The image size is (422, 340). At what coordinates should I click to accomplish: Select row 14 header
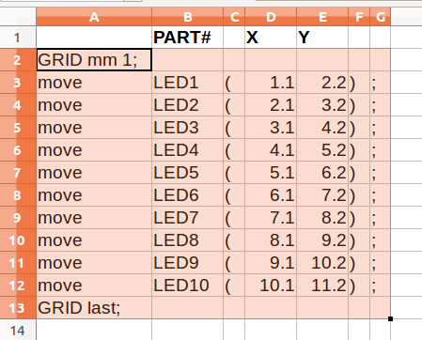(18, 330)
